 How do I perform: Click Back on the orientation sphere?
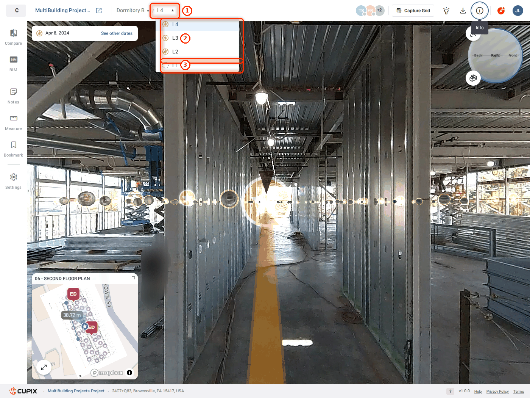(478, 55)
